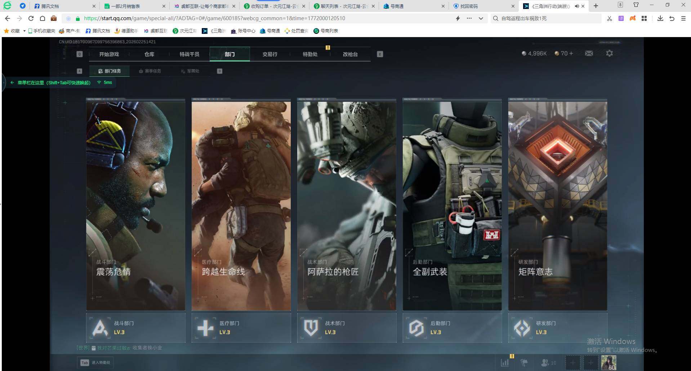Expand the cloud gaming side menu handle

coord(3,82)
